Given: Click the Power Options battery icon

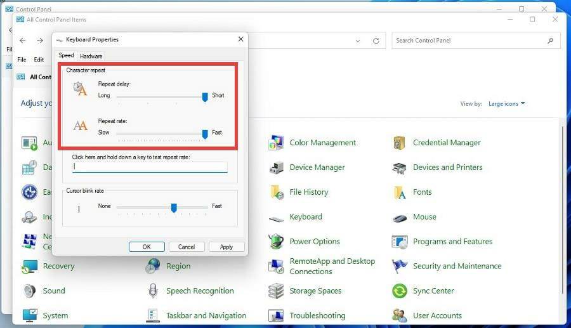Looking at the screenshot, I should coord(276,241).
